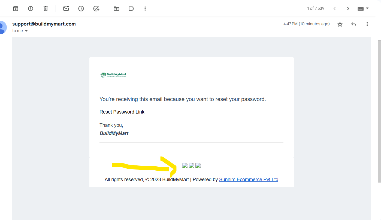
Task: Open the message's three-dot options menu
Action: [367, 24]
